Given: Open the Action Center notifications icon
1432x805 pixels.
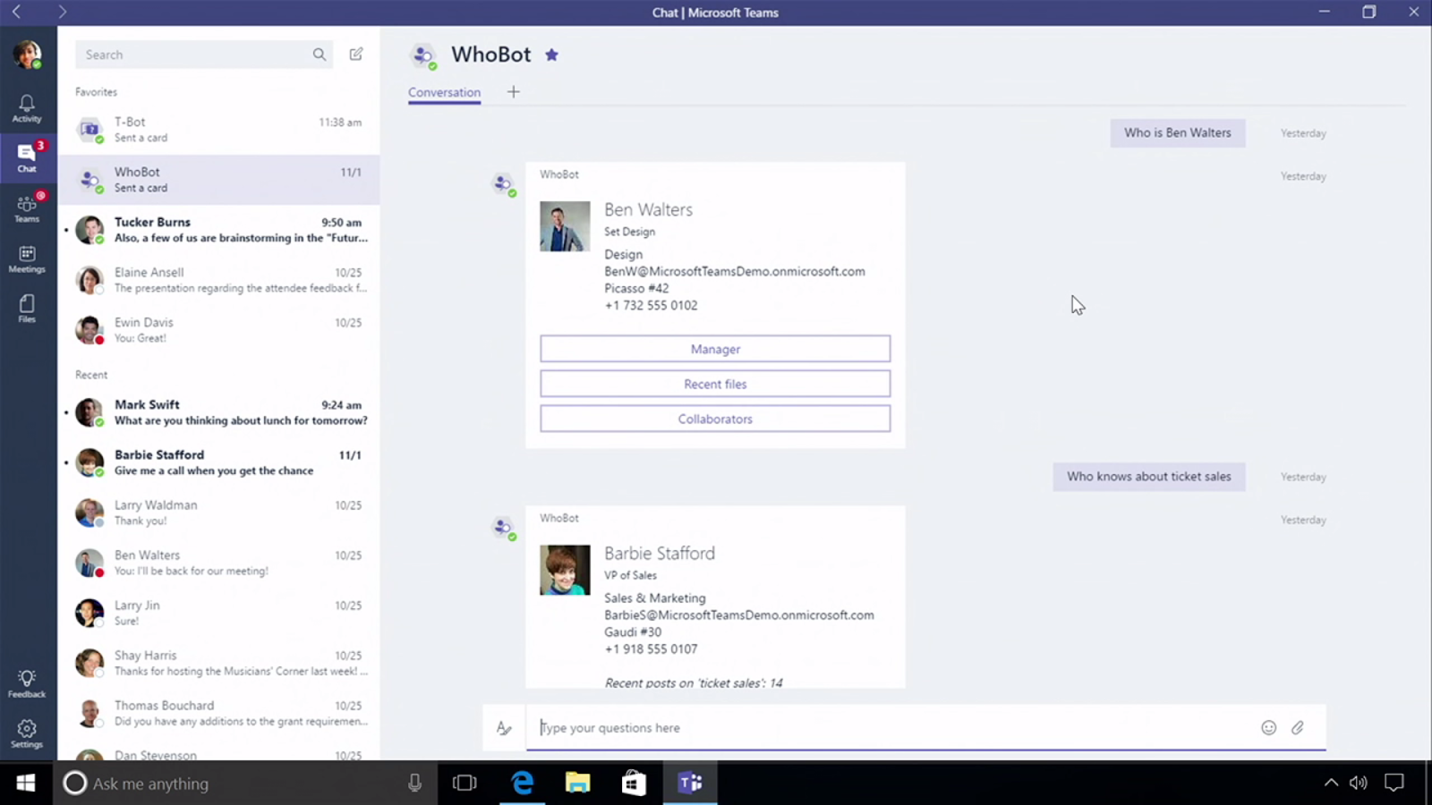Looking at the screenshot, I should pyautogui.click(x=1394, y=784).
